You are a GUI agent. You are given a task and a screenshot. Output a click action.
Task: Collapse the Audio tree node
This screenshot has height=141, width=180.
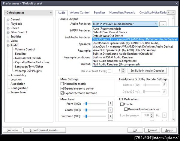[x=8, y=45]
